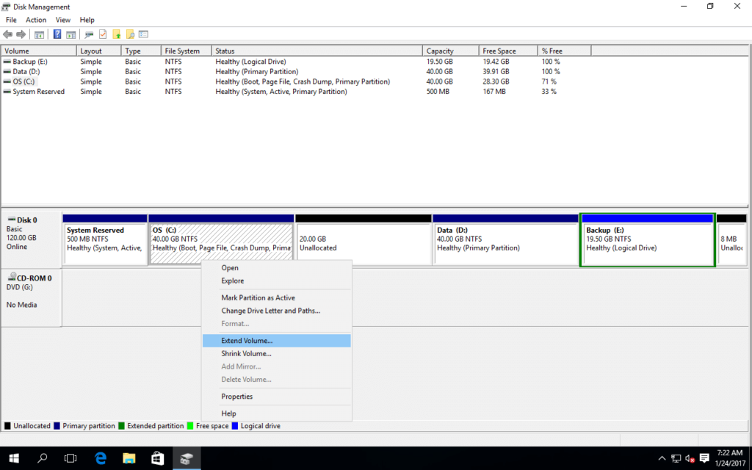This screenshot has height=470, width=752.
Task: Expand hidden icons in the system tray
Action: click(662, 458)
